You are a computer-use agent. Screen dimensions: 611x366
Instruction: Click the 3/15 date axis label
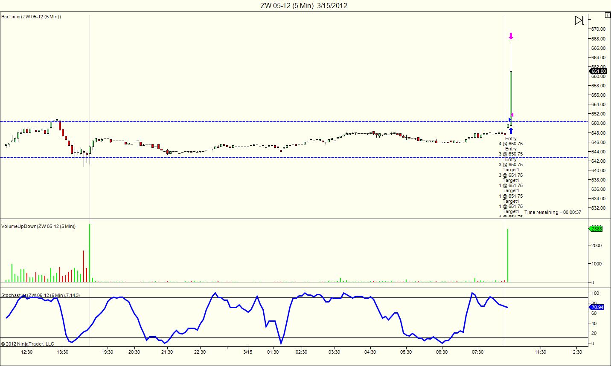pos(248,352)
